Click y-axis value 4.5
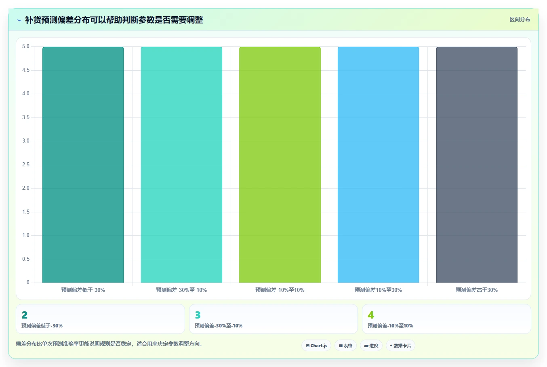This screenshot has width=547, height=367. 26,70
